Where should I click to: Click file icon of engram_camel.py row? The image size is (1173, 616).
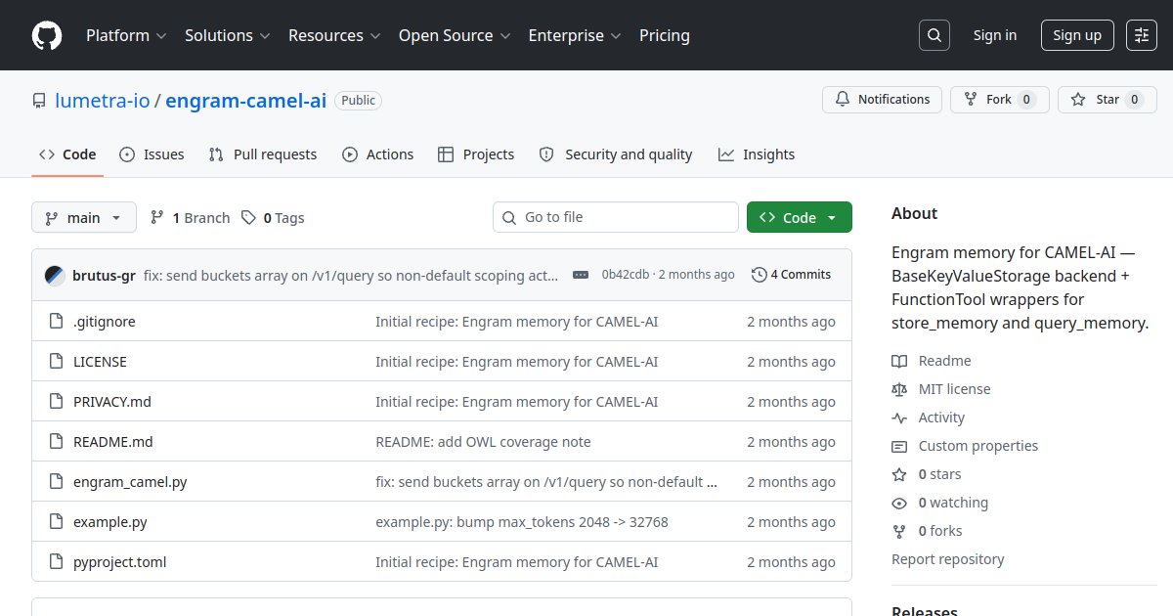[56, 482]
